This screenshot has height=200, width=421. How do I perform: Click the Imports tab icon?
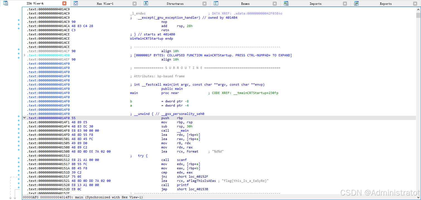coord(286,3)
